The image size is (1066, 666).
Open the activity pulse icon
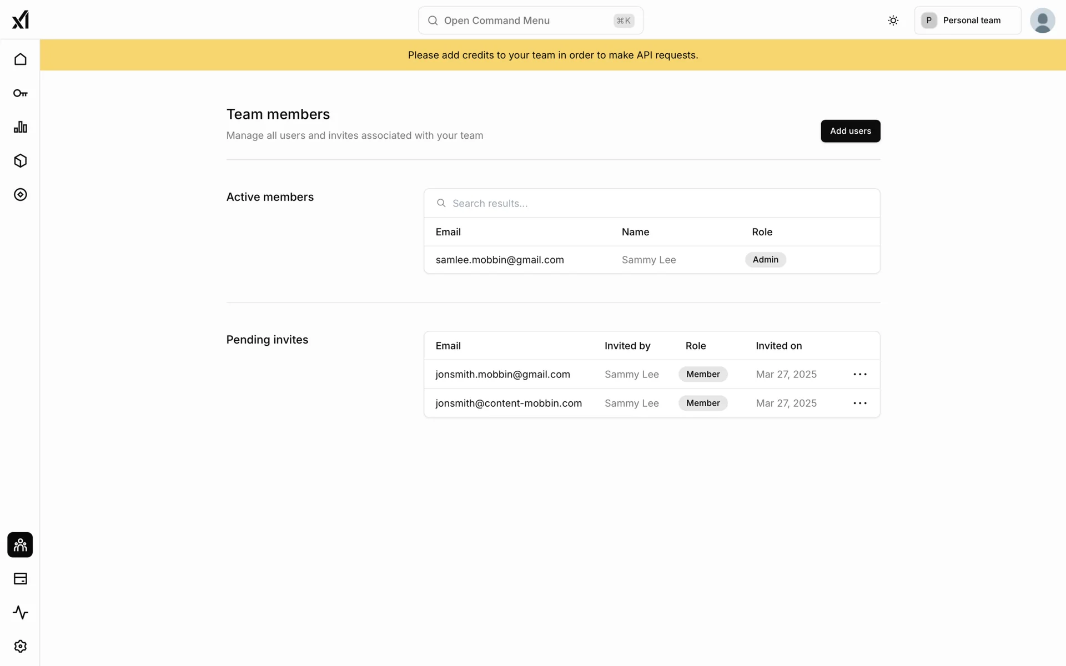pos(20,613)
